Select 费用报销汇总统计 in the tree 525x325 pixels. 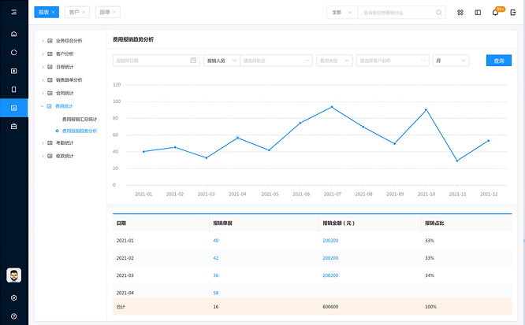[79, 119]
